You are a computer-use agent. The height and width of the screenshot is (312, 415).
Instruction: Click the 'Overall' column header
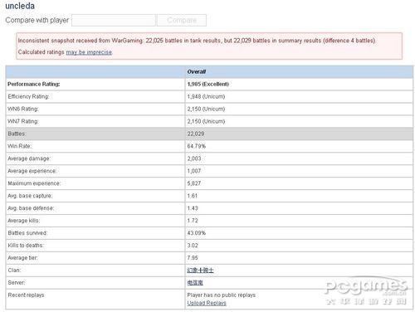tap(197, 71)
